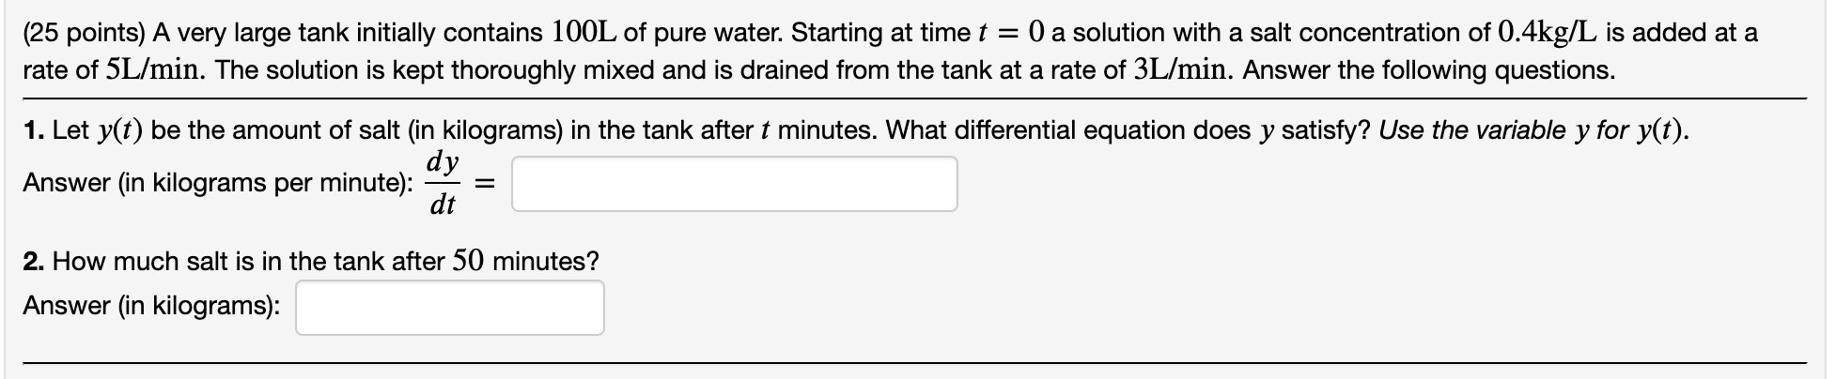Click the equals sign before the input

(x=484, y=185)
